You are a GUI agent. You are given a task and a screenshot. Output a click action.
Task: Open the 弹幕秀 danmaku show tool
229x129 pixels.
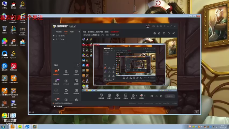(66, 91)
